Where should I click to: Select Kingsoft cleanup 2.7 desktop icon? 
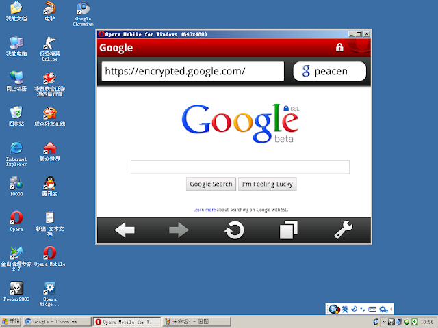(x=16, y=259)
